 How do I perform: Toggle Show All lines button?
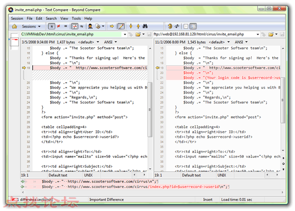point(52,27)
